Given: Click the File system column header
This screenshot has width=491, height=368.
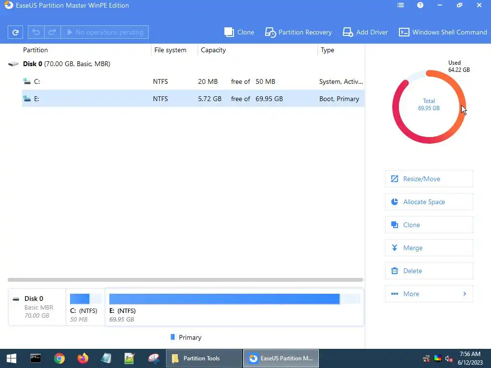Looking at the screenshot, I should (170, 50).
